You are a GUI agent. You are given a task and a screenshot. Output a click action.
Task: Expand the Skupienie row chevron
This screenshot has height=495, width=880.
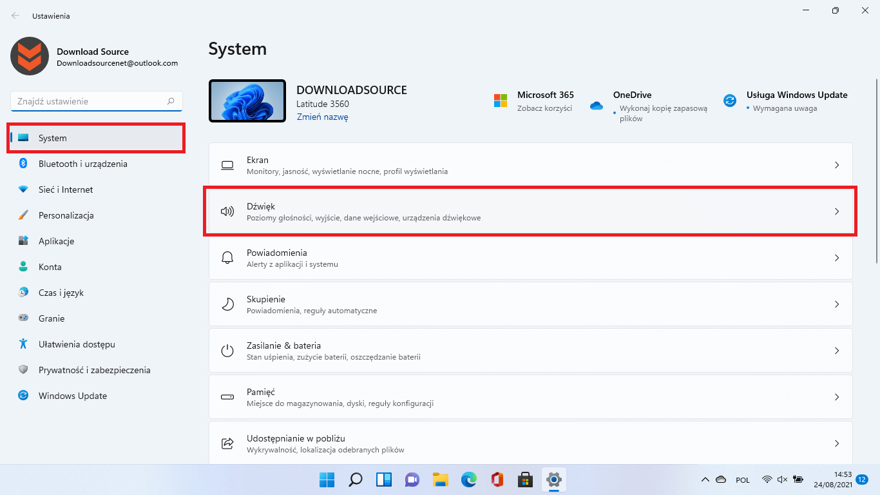837,304
